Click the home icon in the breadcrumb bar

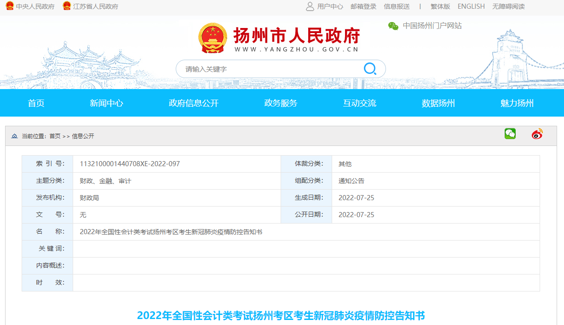coord(14,135)
